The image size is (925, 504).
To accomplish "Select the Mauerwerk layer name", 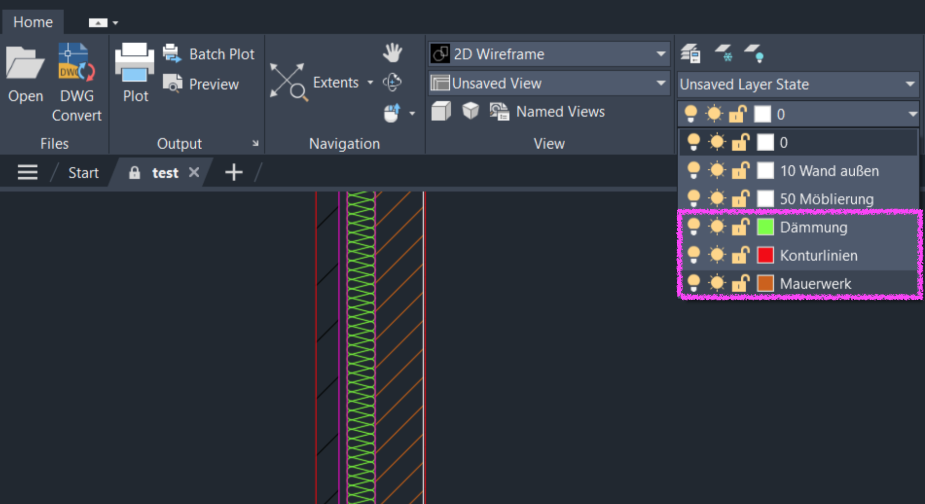I will coord(815,283).
